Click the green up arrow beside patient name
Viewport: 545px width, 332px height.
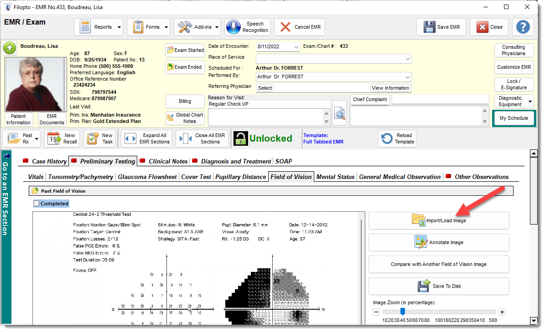[x=10, y=48]
